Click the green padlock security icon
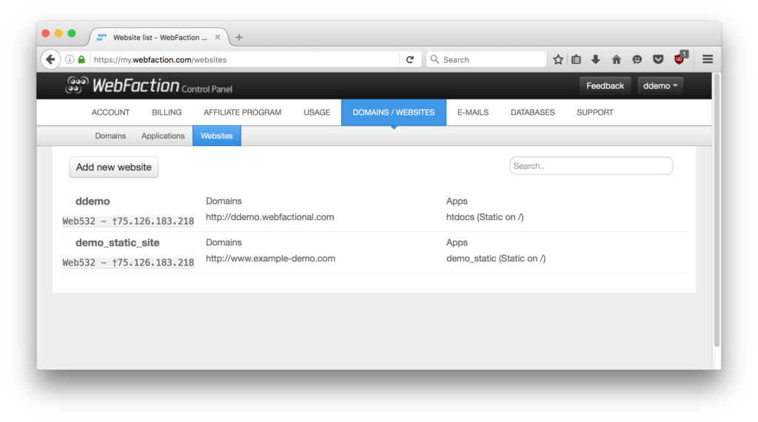The image size is (758, 422). coord(81,59)
